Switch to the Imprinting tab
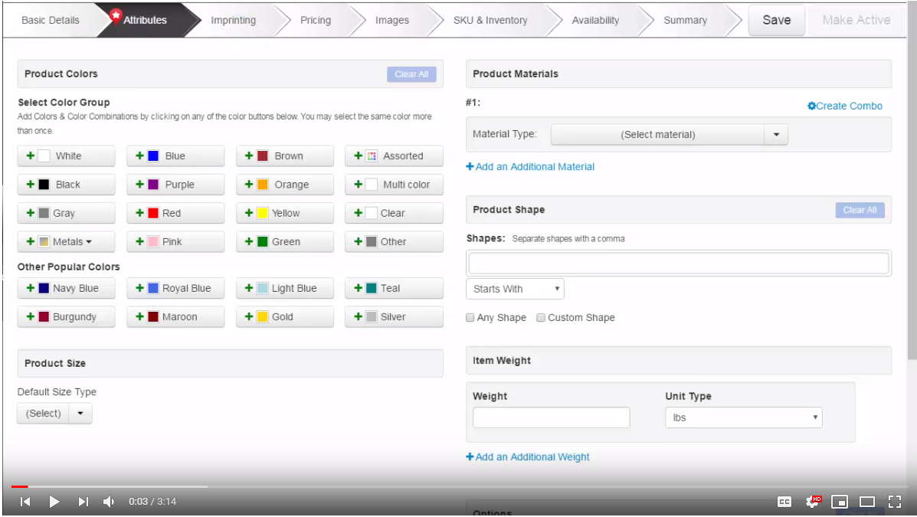The image size is (917, 517). (234, 20)
